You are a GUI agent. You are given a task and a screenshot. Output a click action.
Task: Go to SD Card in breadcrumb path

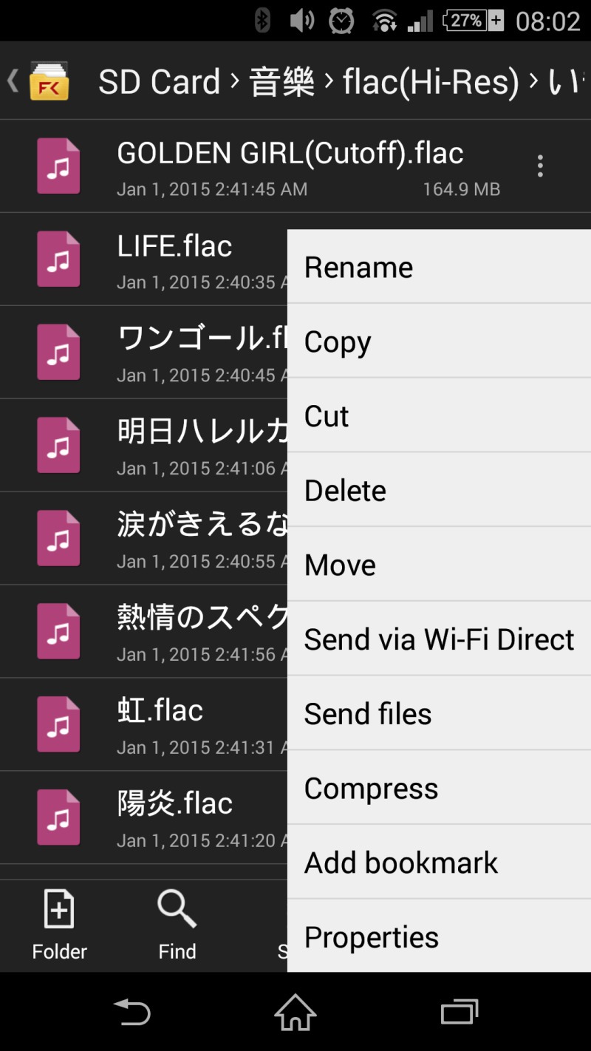coord(159,81)
